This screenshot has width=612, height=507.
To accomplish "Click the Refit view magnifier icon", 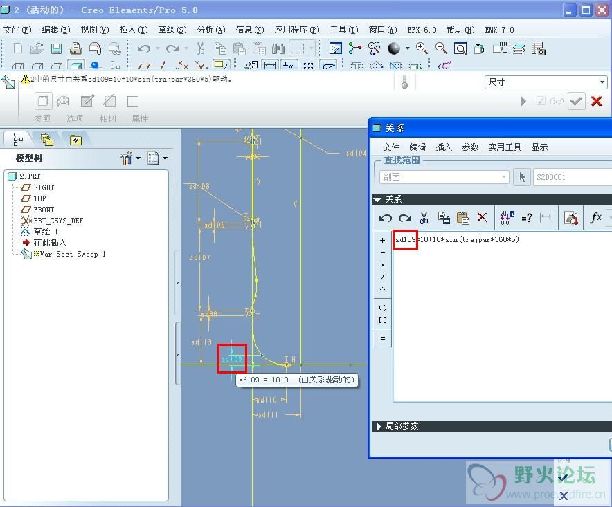I will coord(460,48).
